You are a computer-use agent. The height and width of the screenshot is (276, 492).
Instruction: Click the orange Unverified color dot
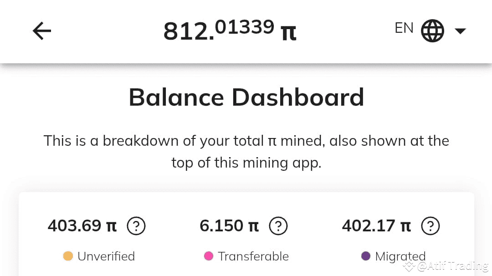tap(68, 256)
